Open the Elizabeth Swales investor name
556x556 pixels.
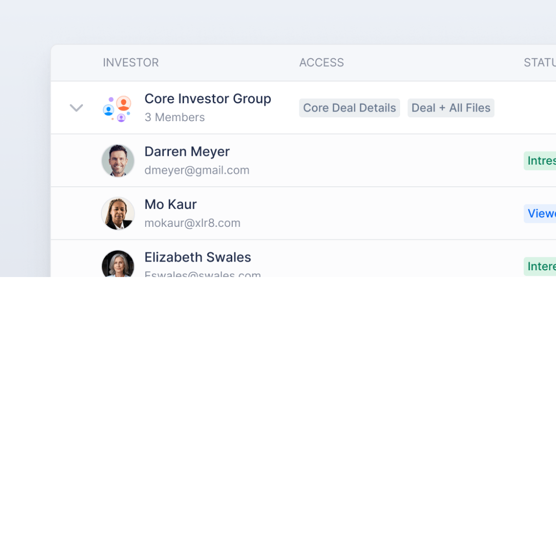(x=197, y=257)
